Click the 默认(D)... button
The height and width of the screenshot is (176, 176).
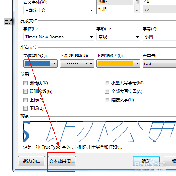click(x=31, y=161)
